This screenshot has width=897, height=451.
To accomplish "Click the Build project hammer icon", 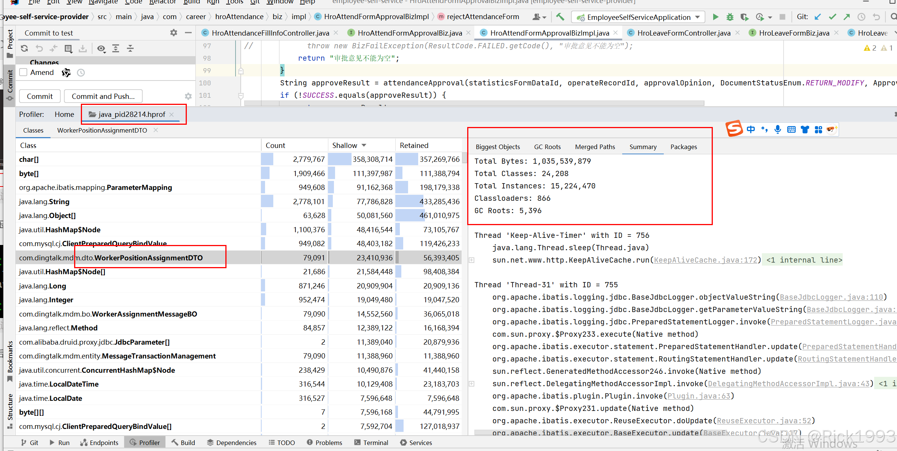I will pyautogui.click(x=560, y=17).
